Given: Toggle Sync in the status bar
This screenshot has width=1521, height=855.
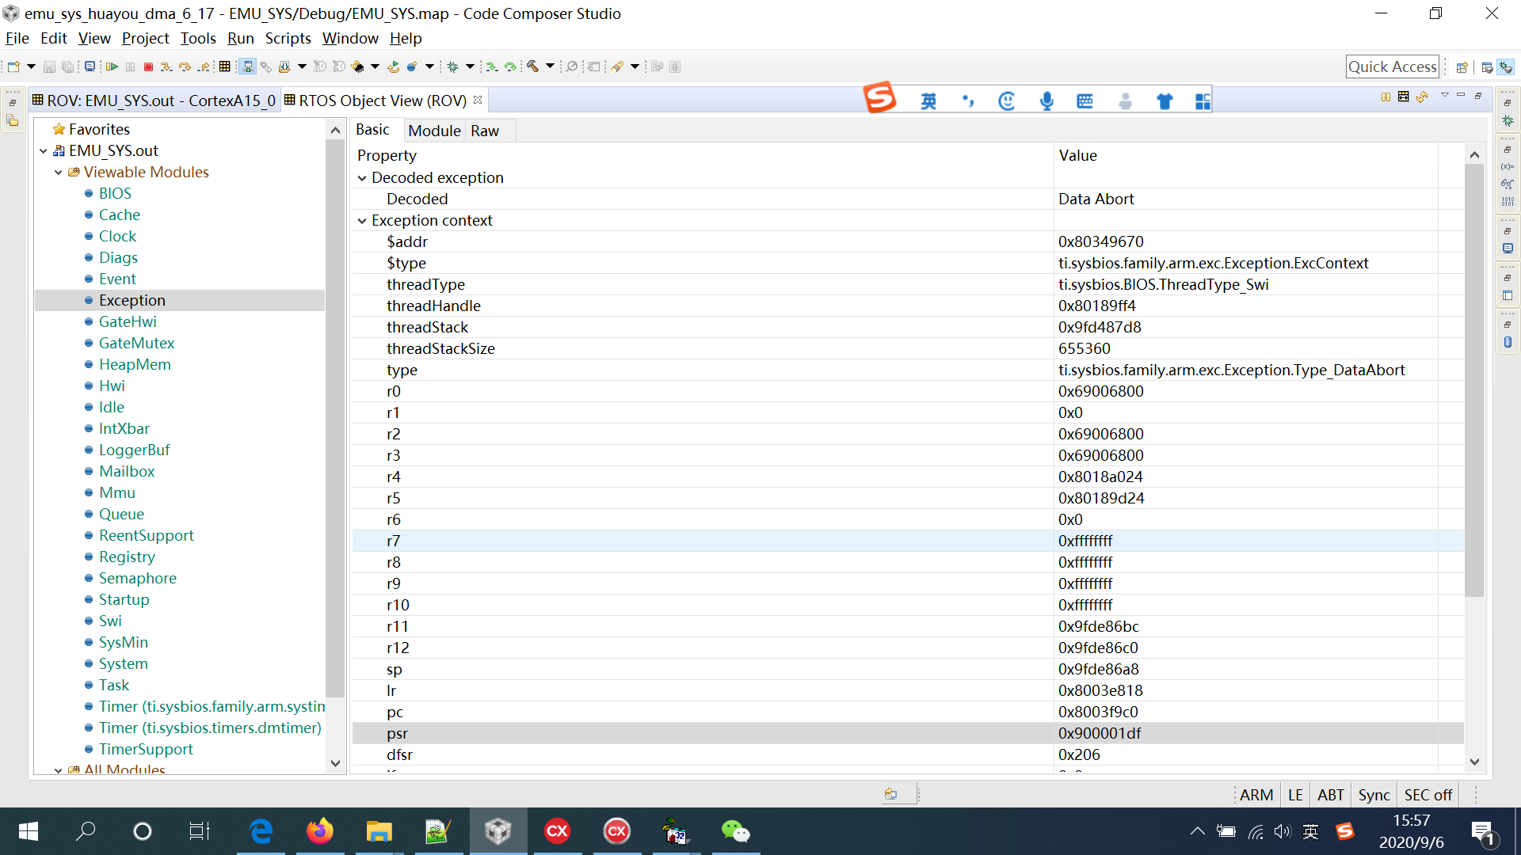Looking at the screenshot, I should 1374,795.
